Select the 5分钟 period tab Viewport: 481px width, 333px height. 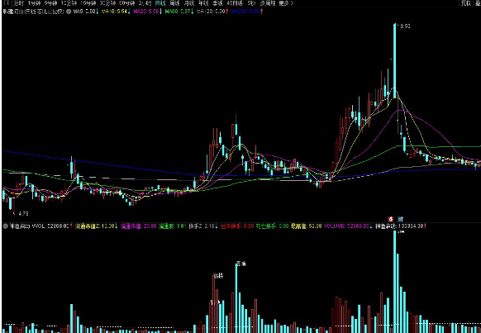(50, 3)
